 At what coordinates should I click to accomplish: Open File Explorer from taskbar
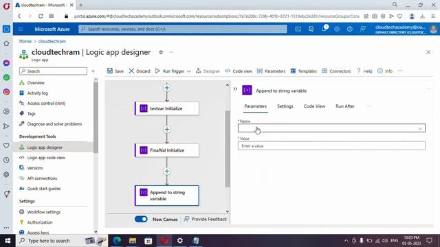(x=133, y=241)
